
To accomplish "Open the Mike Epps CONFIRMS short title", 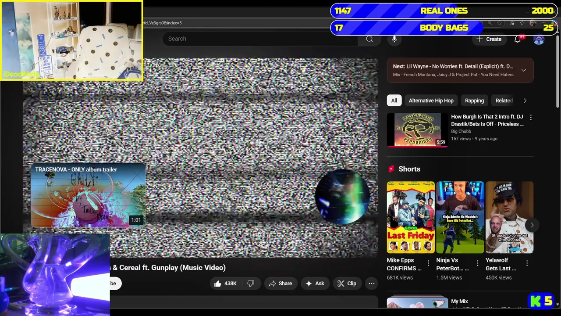I will (x=404, y=264).
